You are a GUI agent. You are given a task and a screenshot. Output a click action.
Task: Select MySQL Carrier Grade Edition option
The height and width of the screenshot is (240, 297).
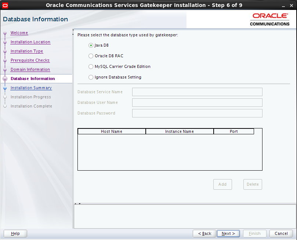91,67
